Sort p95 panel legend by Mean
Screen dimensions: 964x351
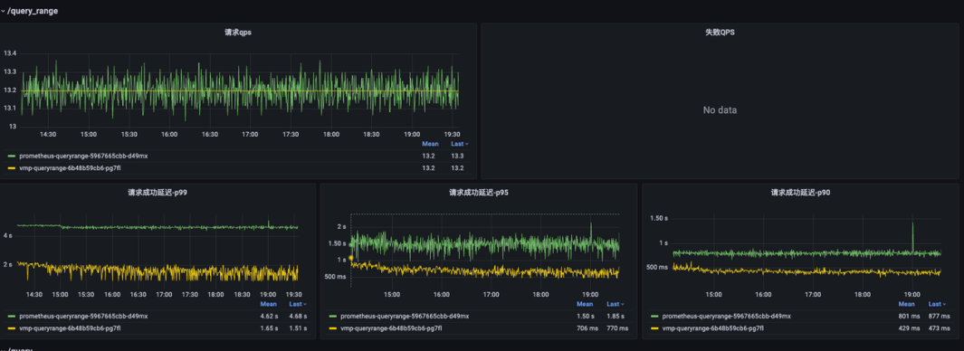[x=585, y=304]
